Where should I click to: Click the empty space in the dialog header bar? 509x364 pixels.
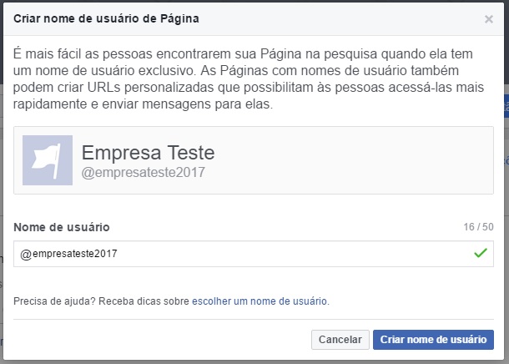(334, 18)
